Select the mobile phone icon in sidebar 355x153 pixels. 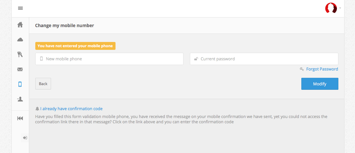pos(20,84)
